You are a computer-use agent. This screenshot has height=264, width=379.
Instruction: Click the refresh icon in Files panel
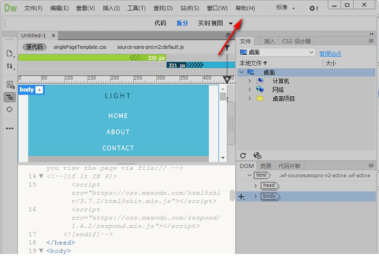(x=243, y=156)
